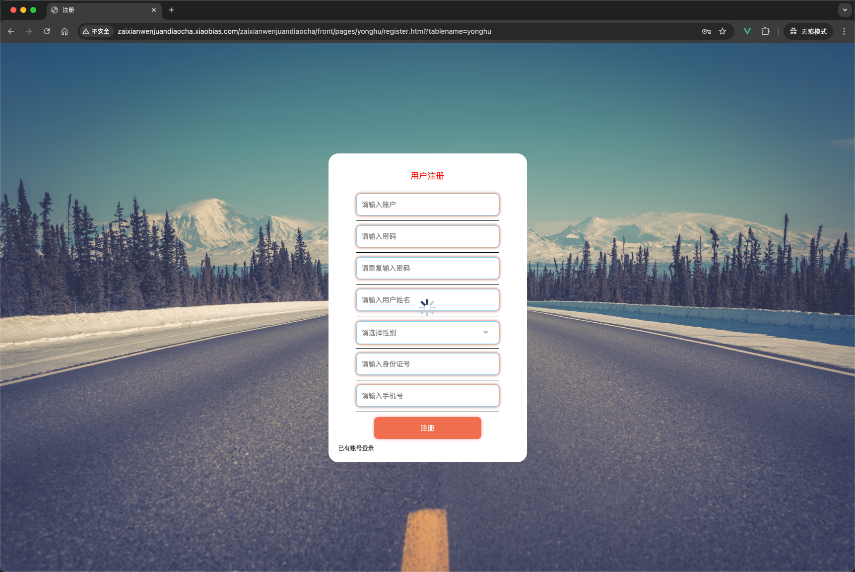
Task: Click the 无痕模式 incognito indicator
Action: point(808,31)
